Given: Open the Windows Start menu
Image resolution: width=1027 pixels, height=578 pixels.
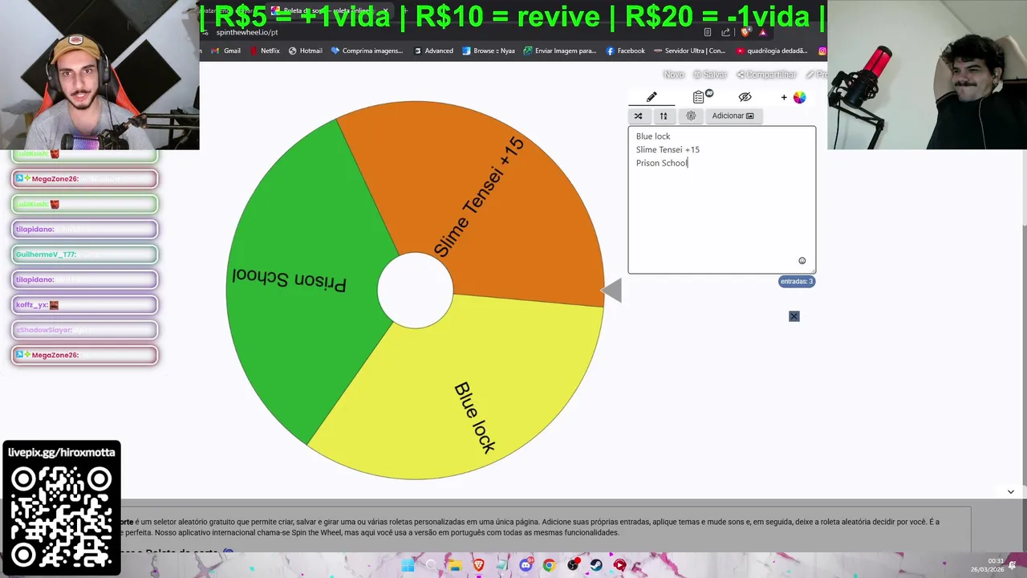Looking at the screenshot, I should [408, 566].
